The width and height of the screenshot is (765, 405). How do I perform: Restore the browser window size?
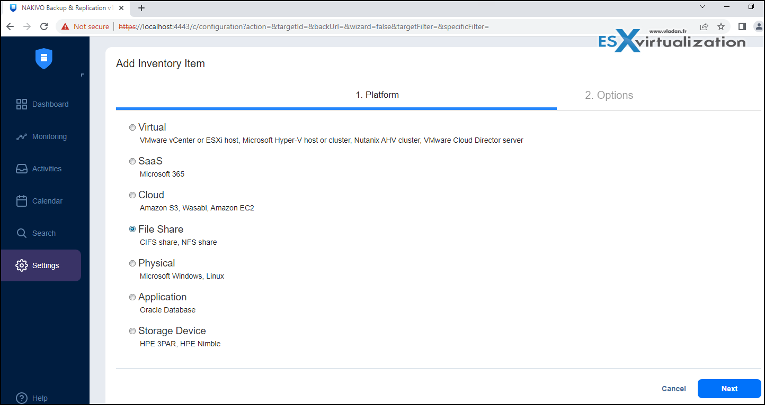click(x=751, y=7)
